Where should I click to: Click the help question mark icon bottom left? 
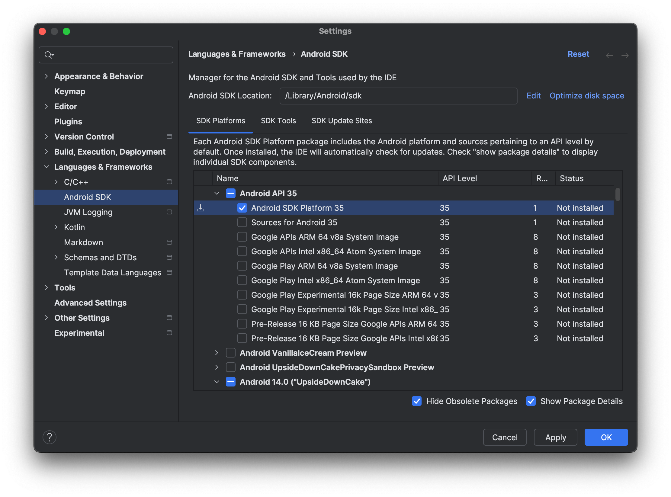pyautogui.click(x=50, y=438)
